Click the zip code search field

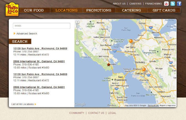point(41,26)
